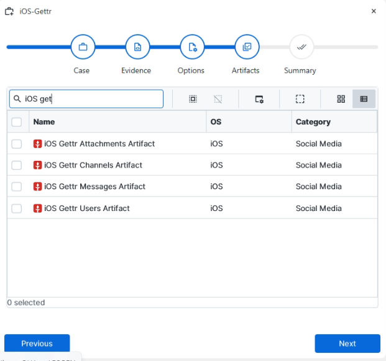
Task: Click the Next button
Action: tap(347, 343)
